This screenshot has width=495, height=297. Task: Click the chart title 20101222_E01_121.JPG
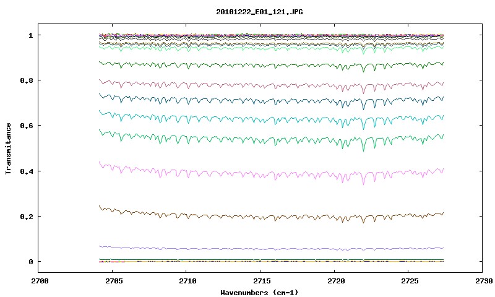[259, 12]
